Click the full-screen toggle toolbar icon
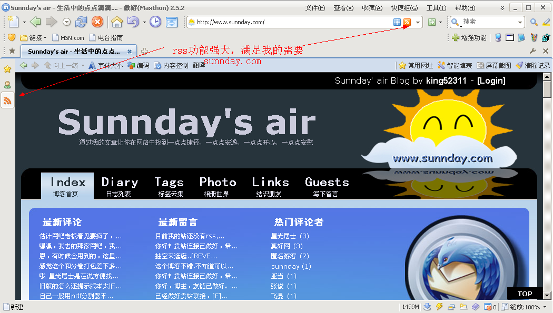This screenshot has height=313, width=553. [172, 22]
